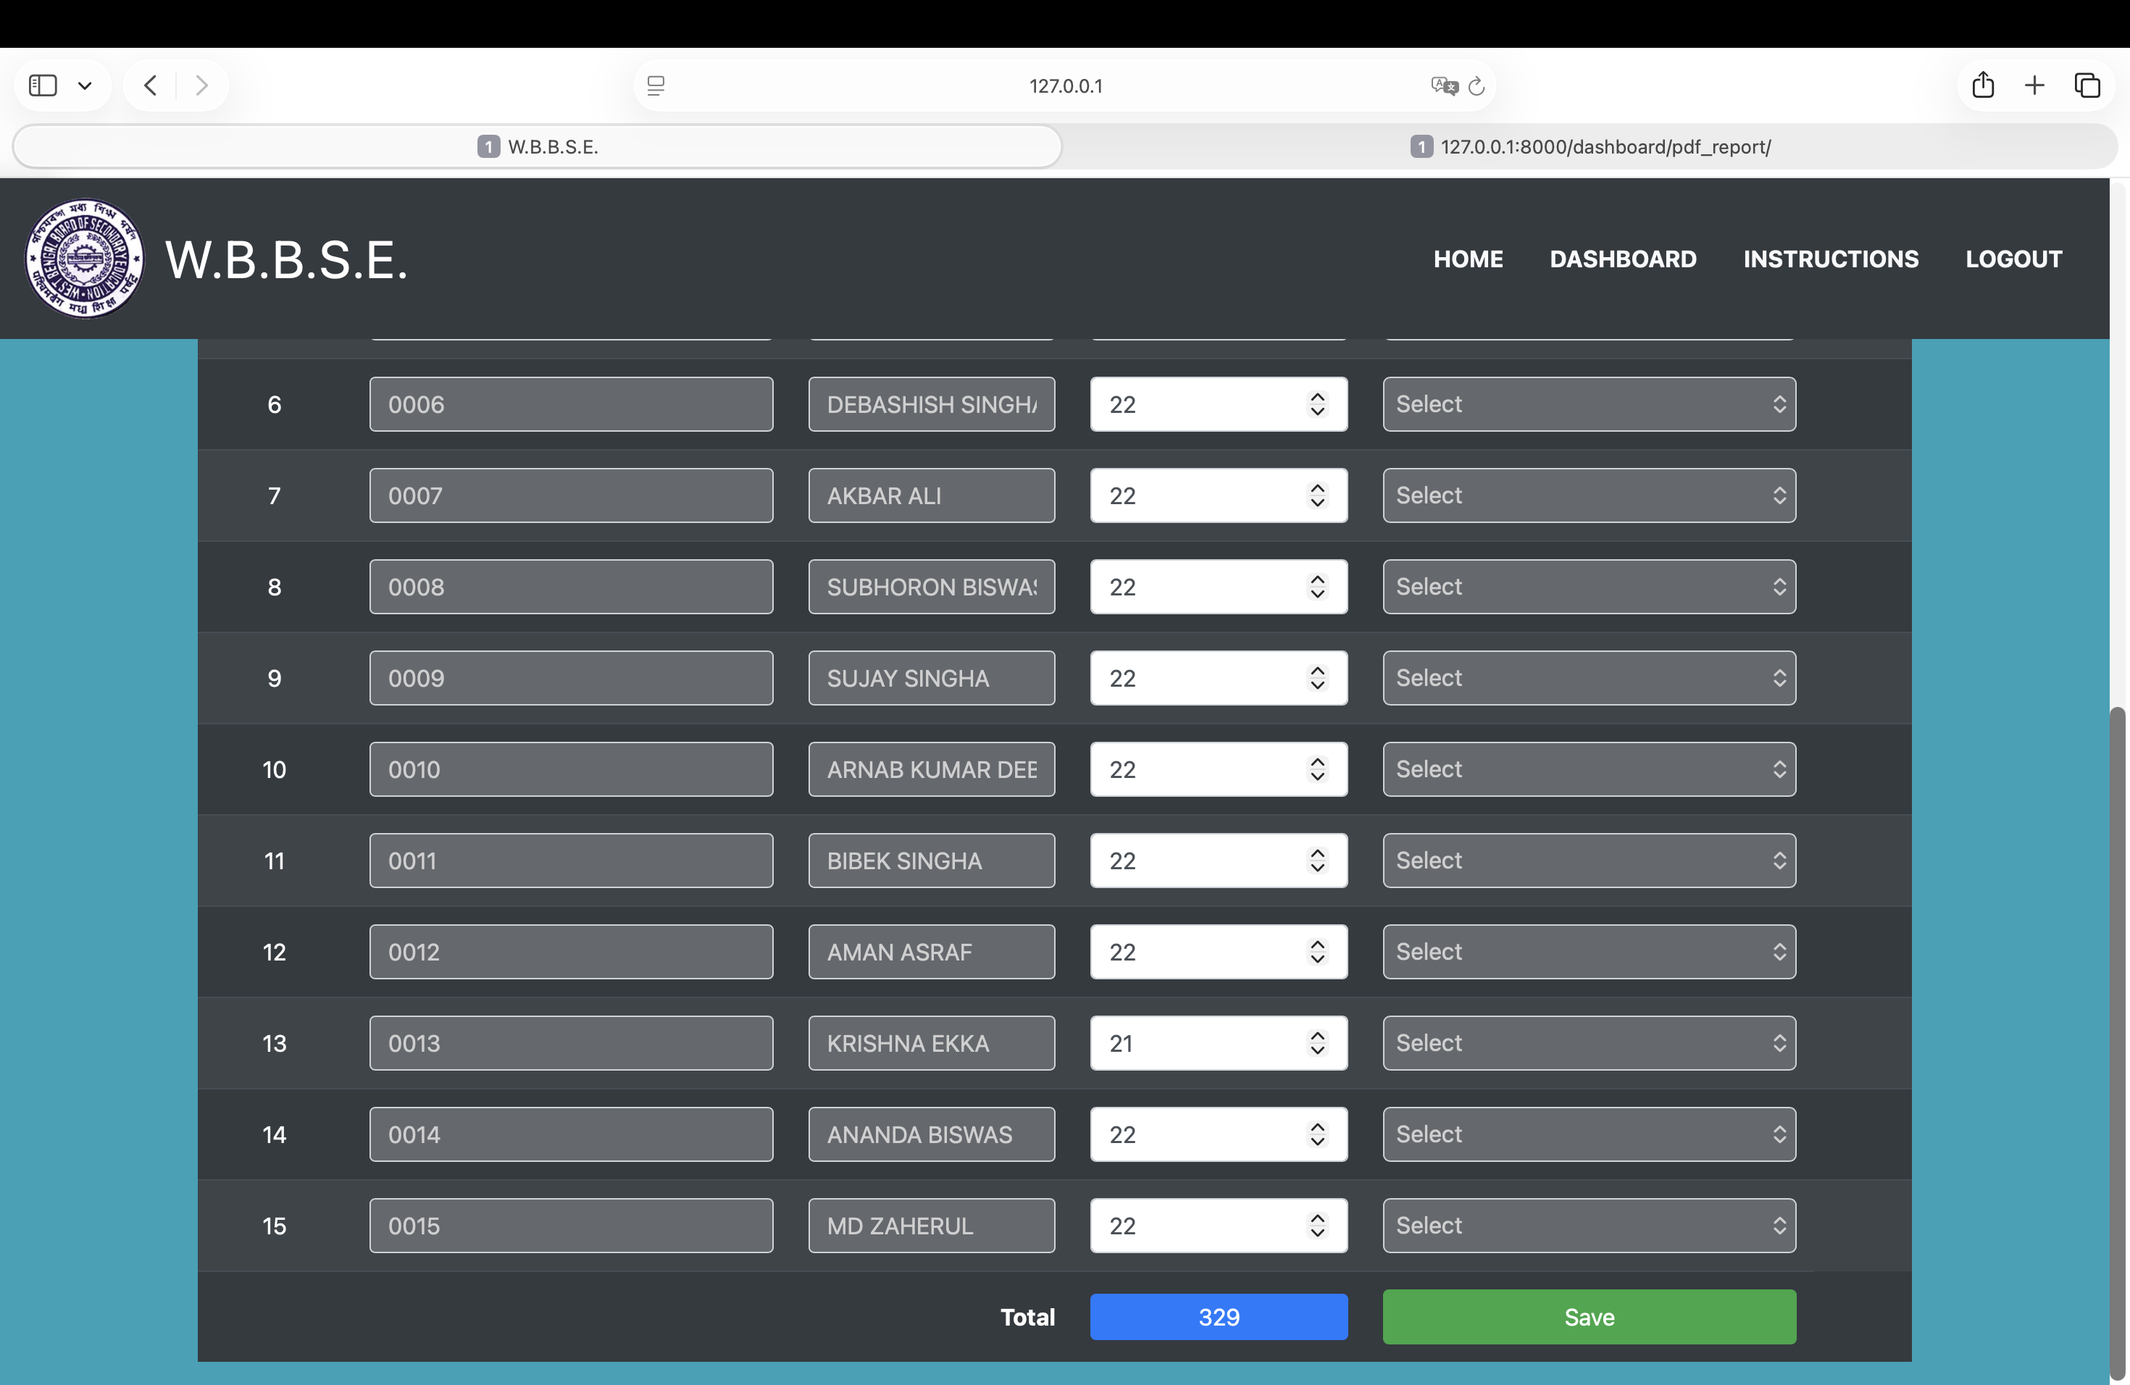The width and height of the screenshot is (2130, 1385).
Task: Open the Select dropdown for MD ZAHERUL
Action: (1589, 1226)
